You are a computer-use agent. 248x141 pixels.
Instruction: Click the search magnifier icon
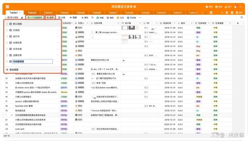[242, 18]
